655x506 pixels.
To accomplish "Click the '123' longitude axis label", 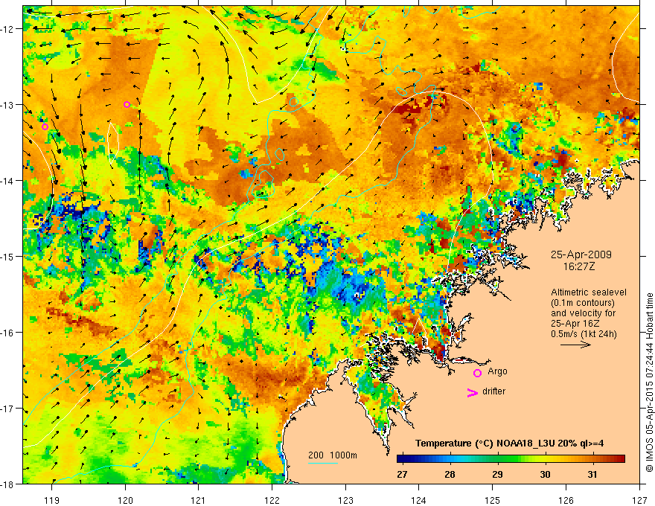I will [345, 500].
